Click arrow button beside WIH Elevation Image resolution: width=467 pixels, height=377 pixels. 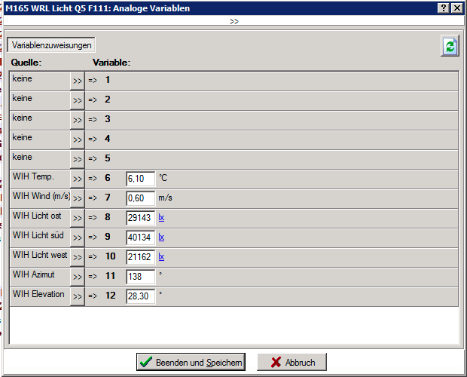tap(77, 296)
